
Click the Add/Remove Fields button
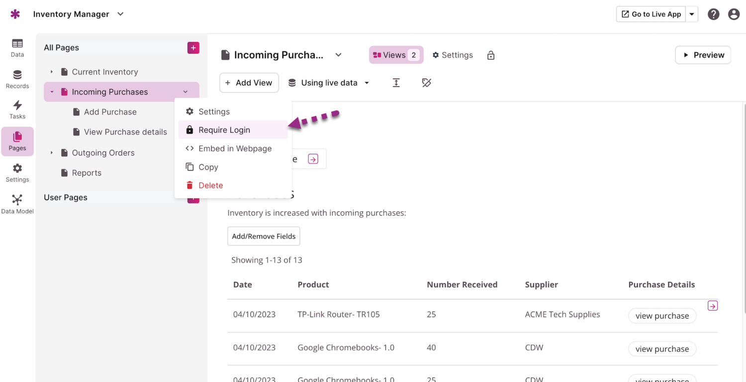(264, 236)
